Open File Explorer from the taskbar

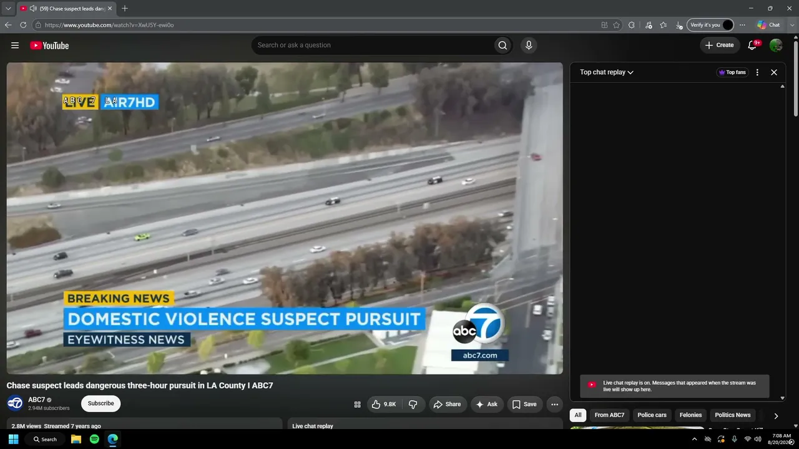[76, 439]
